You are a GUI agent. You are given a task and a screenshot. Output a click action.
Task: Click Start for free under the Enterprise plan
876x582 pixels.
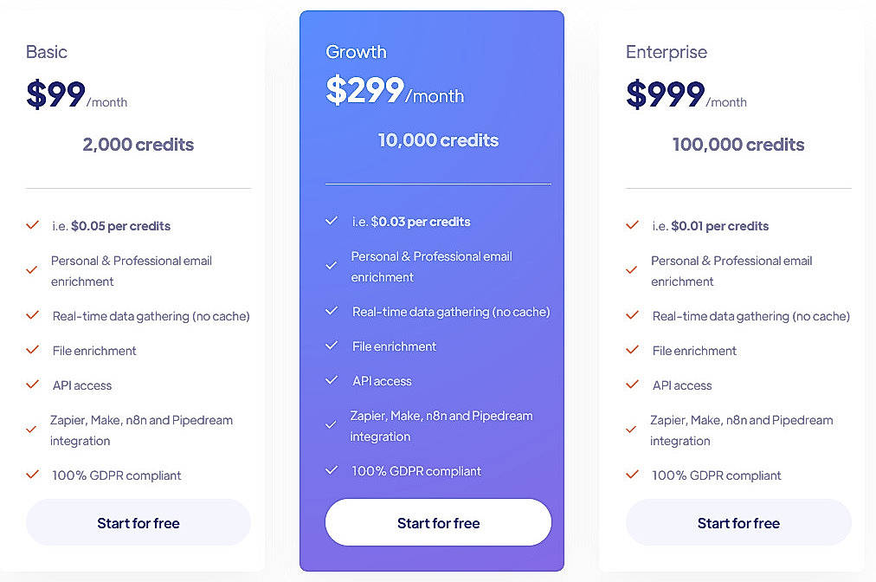(x=738, y=523)
